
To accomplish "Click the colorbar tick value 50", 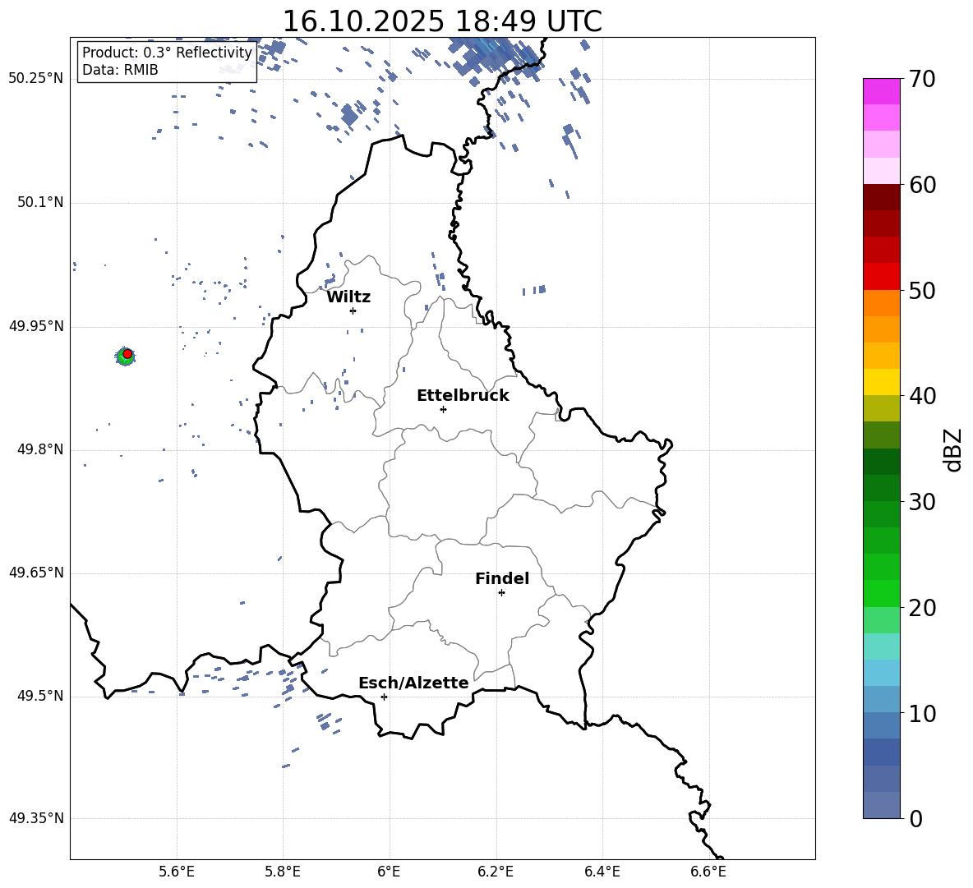I will (922, 290).
